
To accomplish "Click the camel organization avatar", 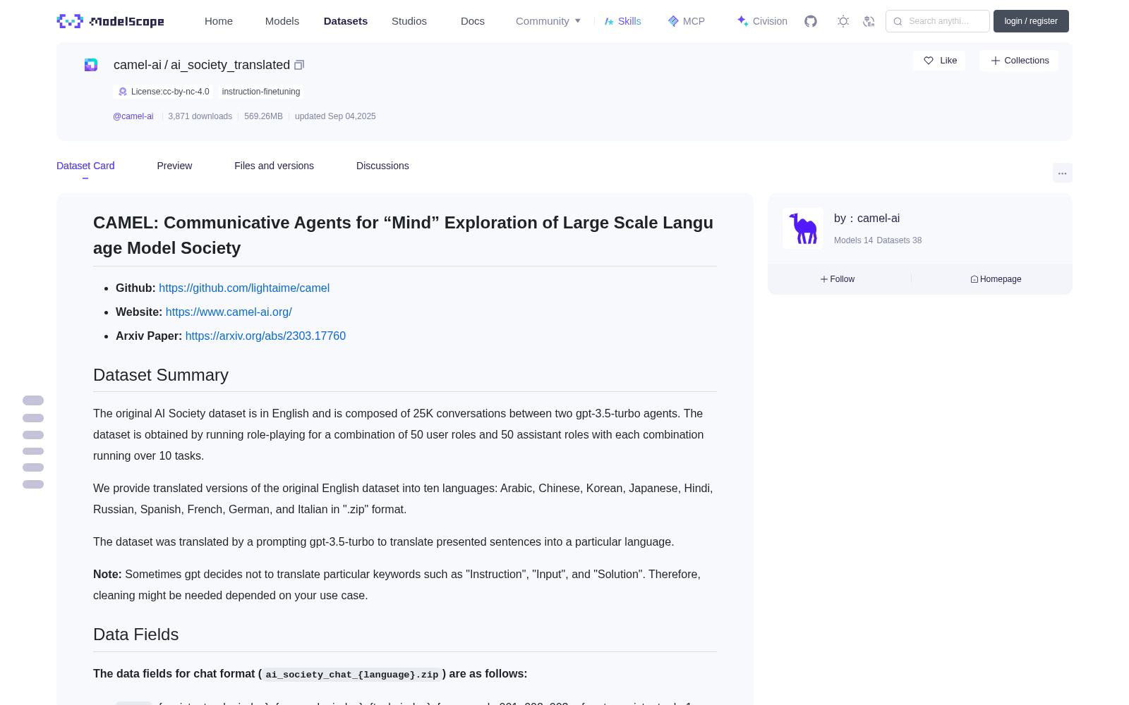I will (803, 228).
